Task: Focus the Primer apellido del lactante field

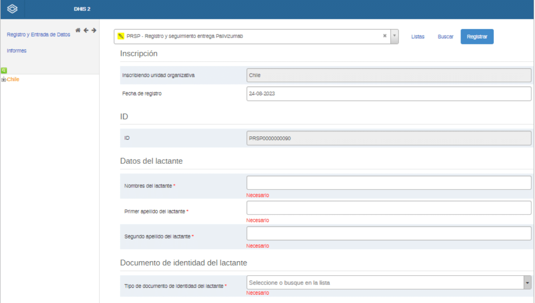Action: point(388,208)
